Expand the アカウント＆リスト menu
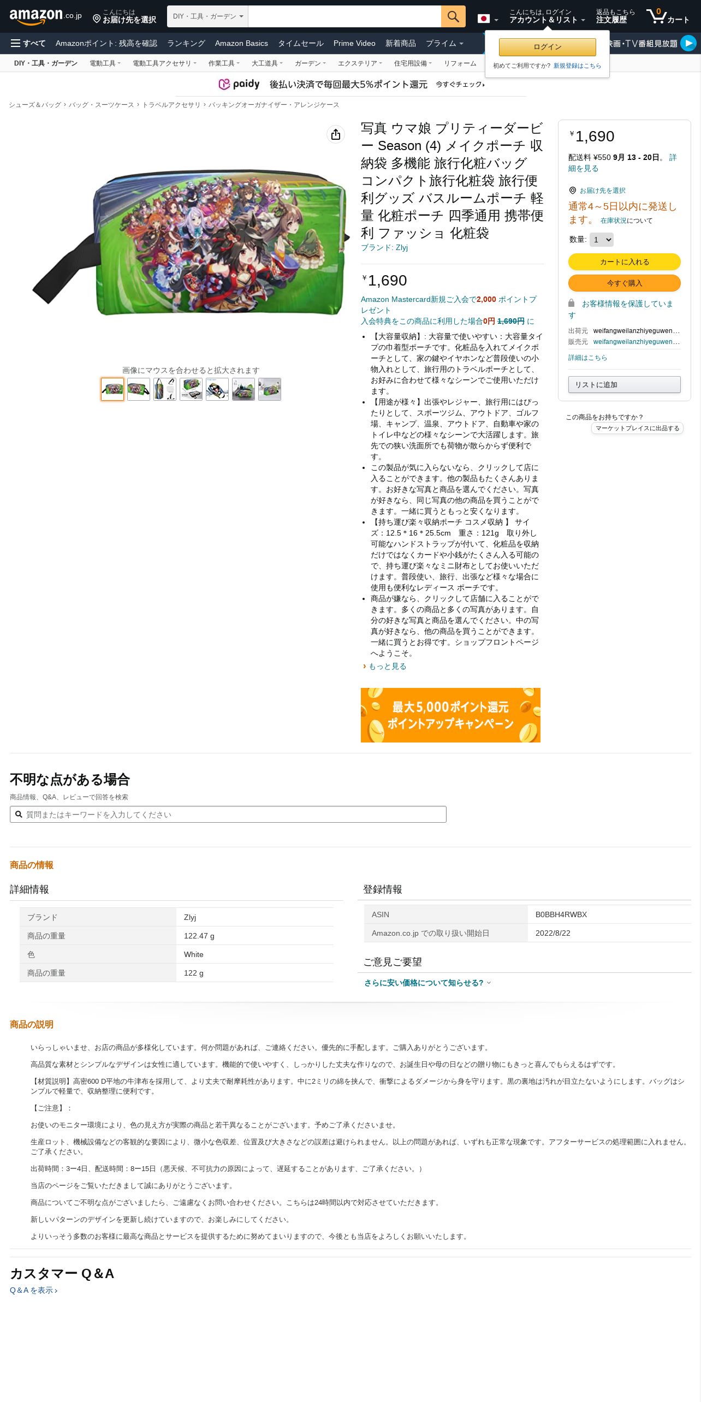This screenshot has width=701, height=1402. pos(547,16)
